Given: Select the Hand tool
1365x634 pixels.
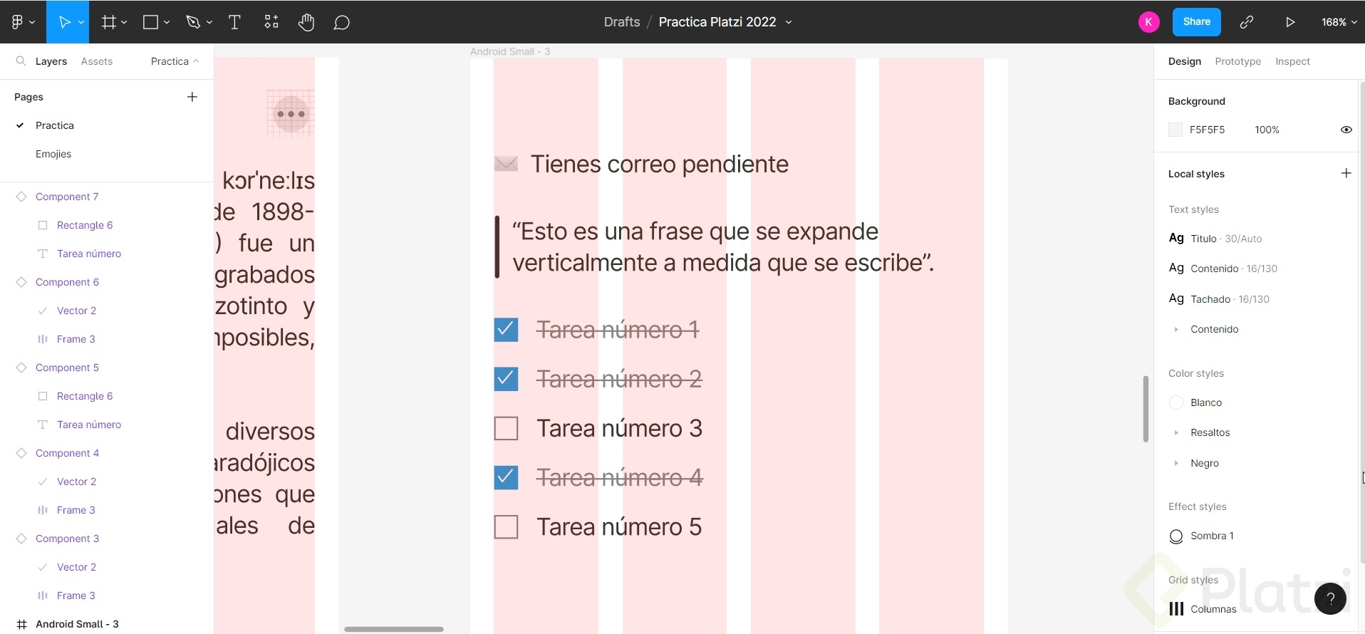Looking at the screenshot, I should coord(306,22).
